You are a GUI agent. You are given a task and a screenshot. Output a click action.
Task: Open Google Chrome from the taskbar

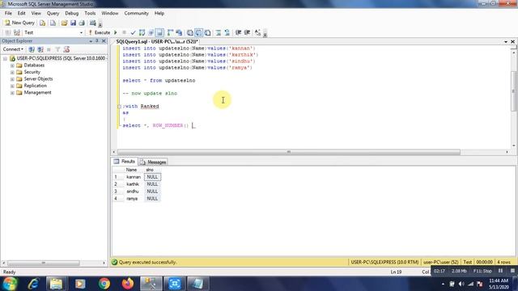point(104,284)
